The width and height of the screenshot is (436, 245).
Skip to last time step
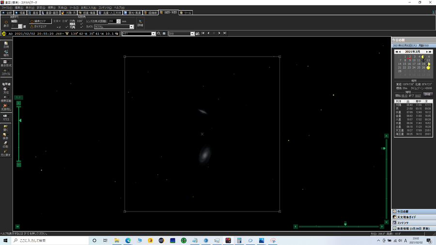click(x=225, y=33)
